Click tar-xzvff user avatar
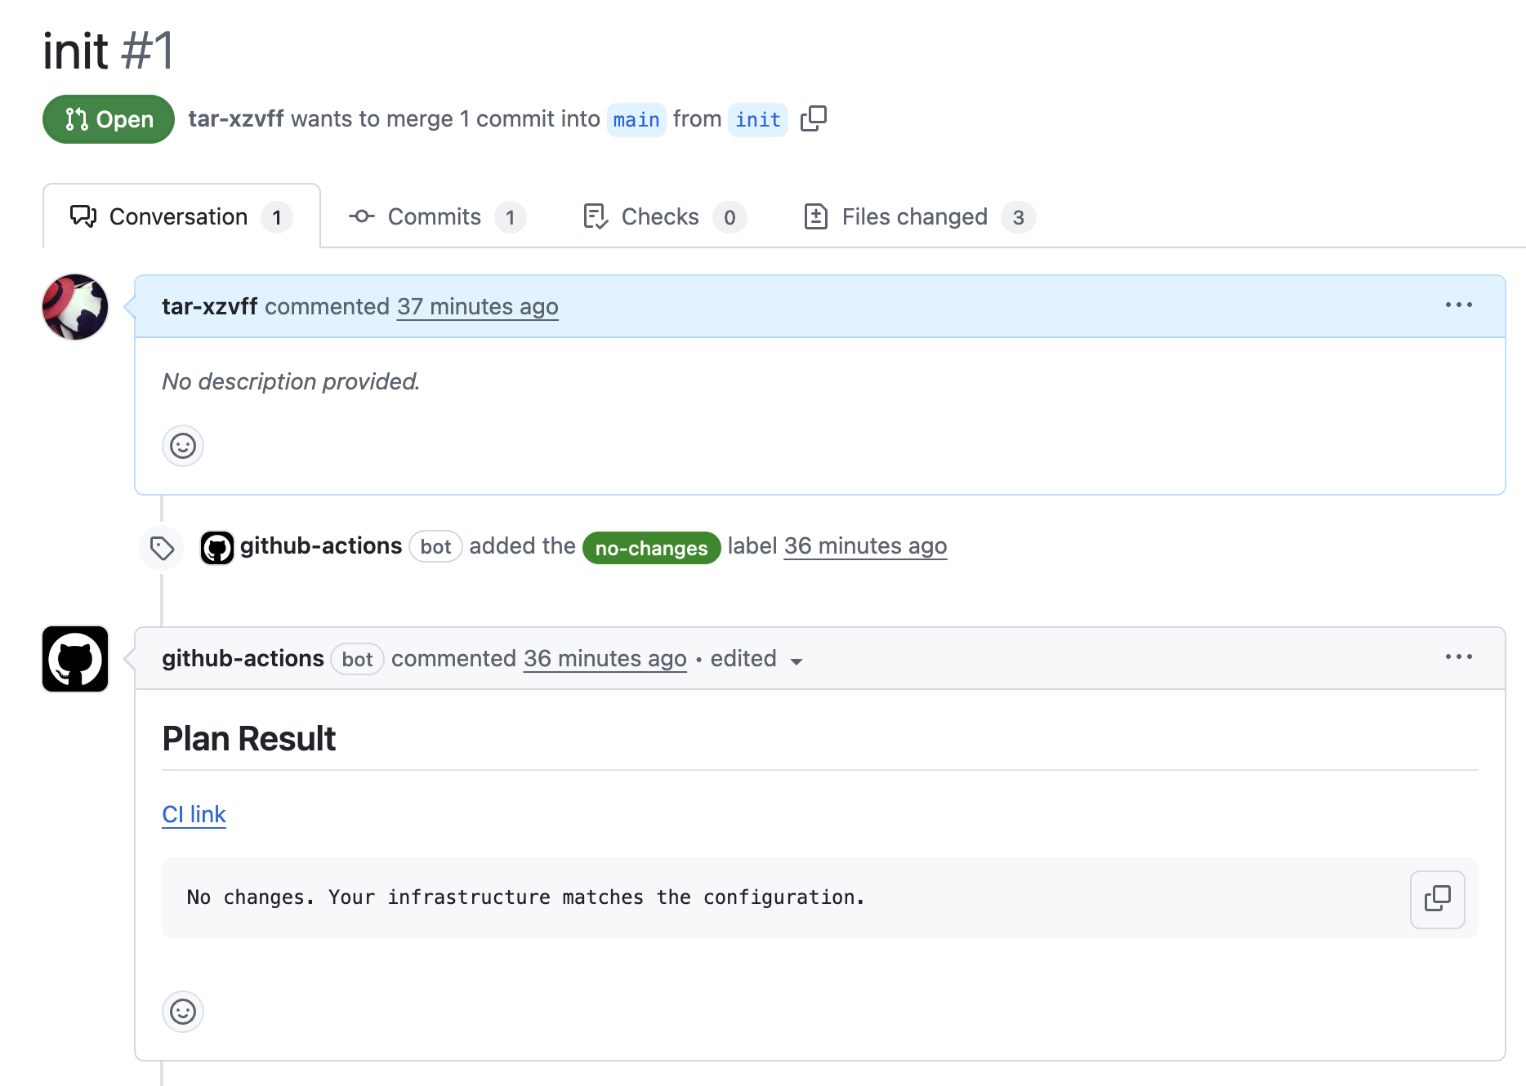 point(75,307)
